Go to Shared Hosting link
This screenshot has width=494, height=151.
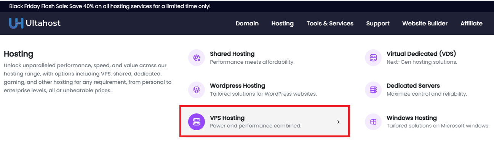coord(232,54)
